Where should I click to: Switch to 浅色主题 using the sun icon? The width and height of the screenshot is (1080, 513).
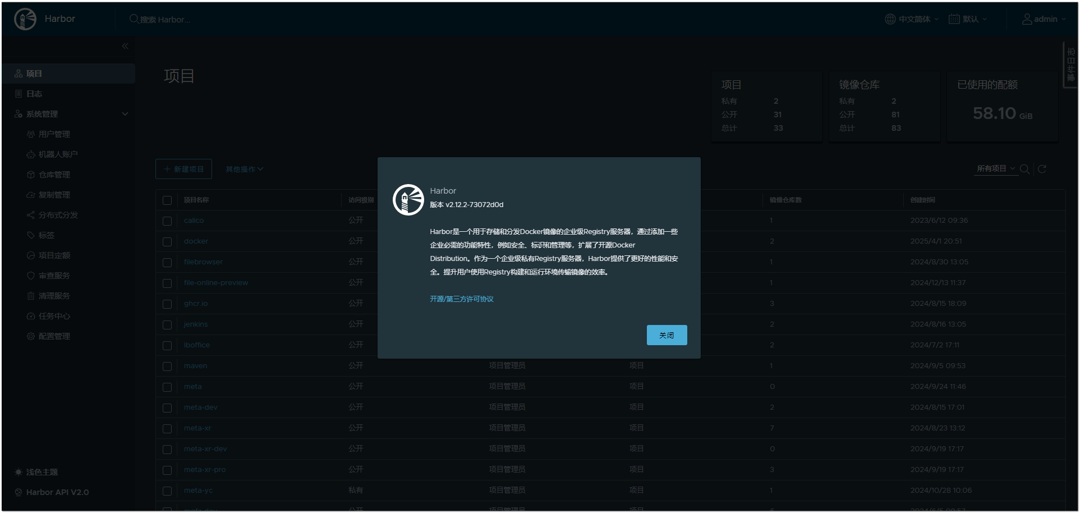(x=19, y=472)
